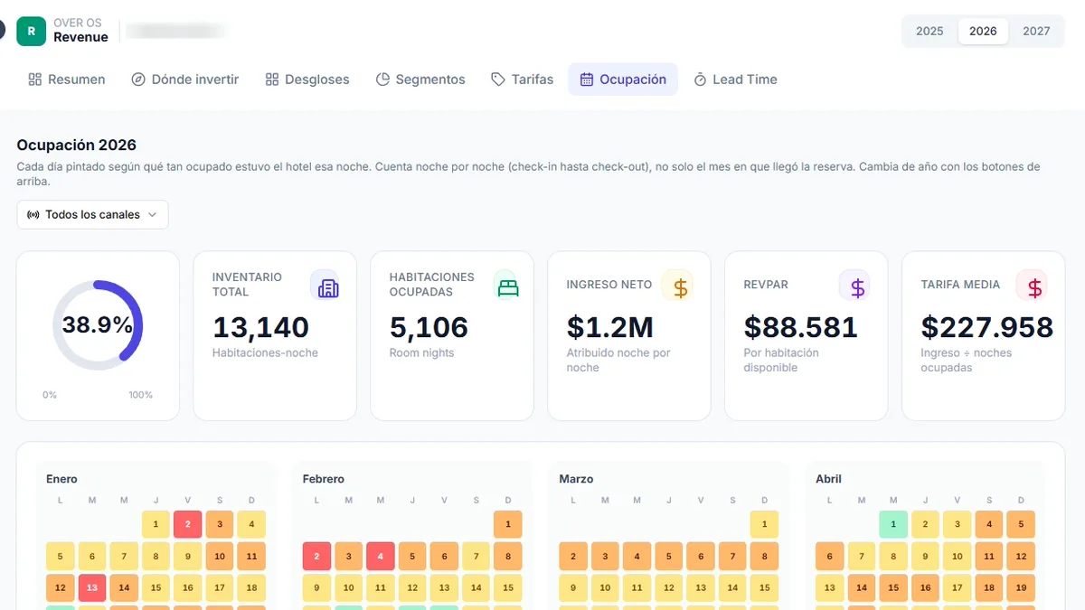The width and height of the screenshot is (1085, 610).
Task: Open the Tarifas tab
Action: [x=523, y=80]
